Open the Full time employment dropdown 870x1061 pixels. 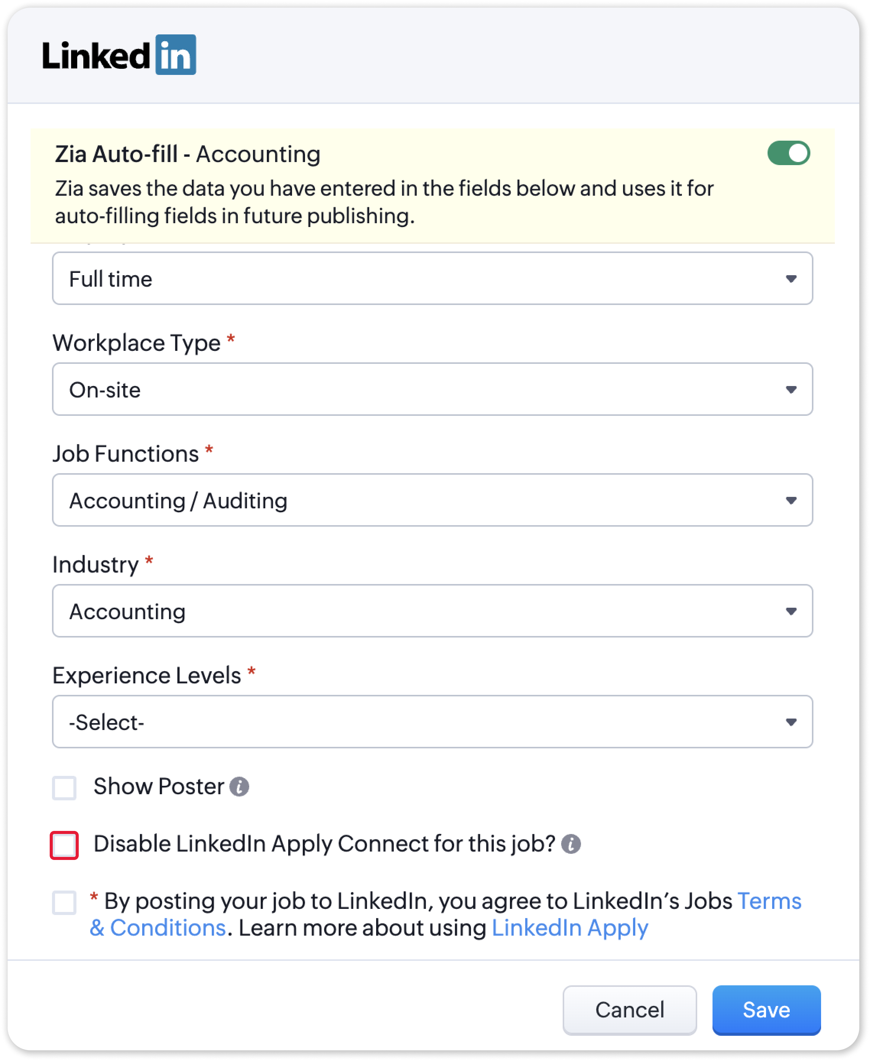pos(432,278)
